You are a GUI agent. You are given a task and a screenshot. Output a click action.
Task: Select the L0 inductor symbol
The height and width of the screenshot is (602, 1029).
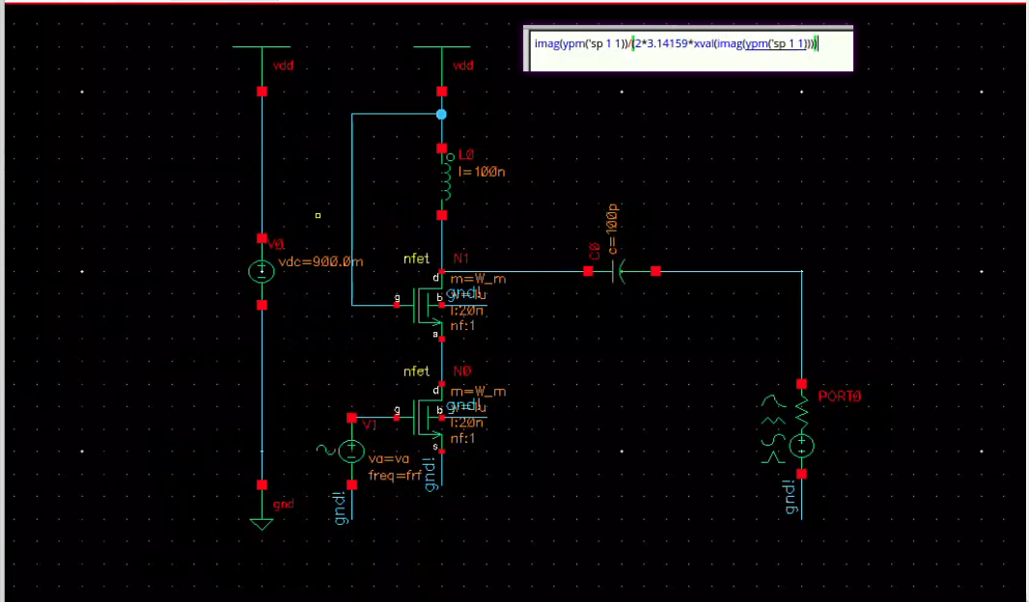tap(445, 180)
